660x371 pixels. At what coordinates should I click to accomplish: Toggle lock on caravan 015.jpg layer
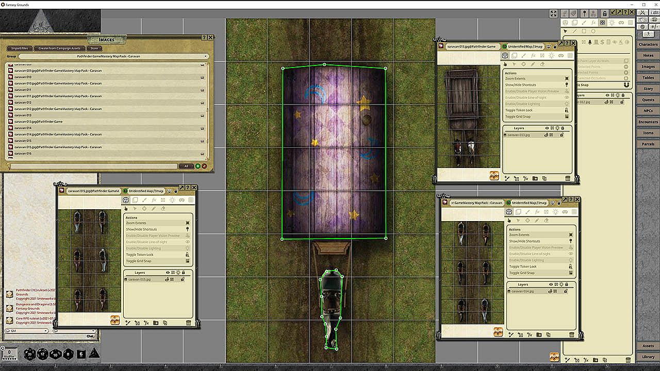[x=183, y=279]
